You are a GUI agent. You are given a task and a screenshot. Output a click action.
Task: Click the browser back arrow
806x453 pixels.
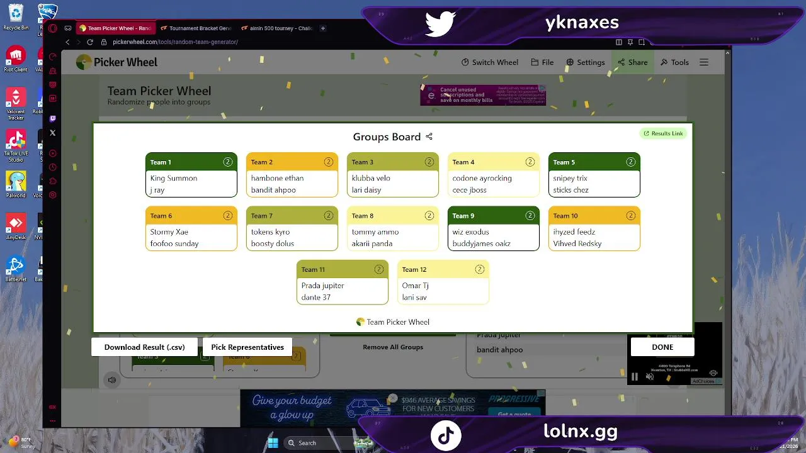(x=67, y=42)
